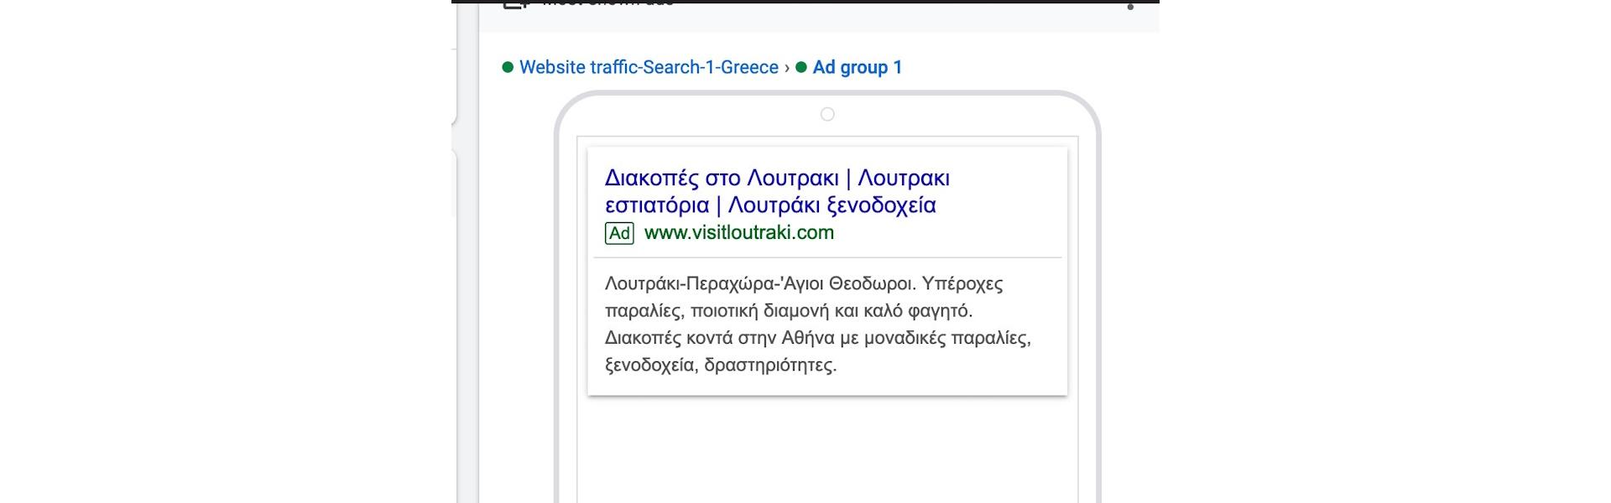Screen dimensions: 1611x503
Task: Click the description line starting 'Λουτράκι-Περαχώρα'
Action: click(x=803, y=283)
